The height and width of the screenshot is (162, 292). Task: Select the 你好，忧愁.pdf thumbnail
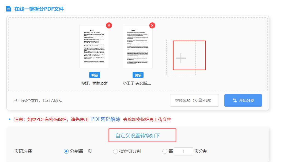[95, 47]
